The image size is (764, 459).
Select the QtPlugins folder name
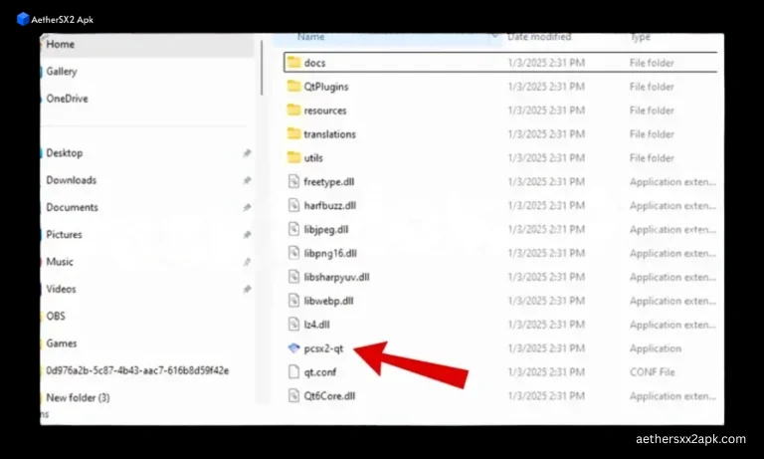point(326,87)
